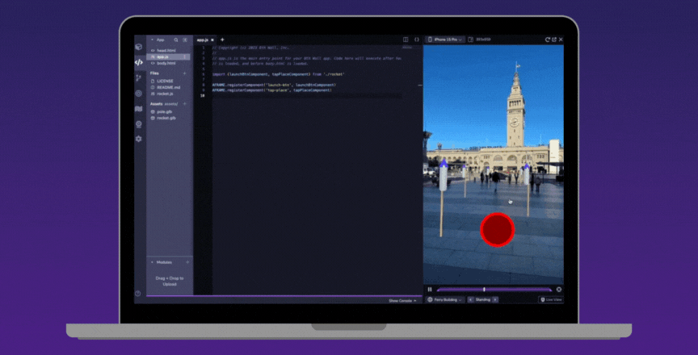Go to next pose after Standing
This screenshot has height=355, width=698.
coord(495,300)
